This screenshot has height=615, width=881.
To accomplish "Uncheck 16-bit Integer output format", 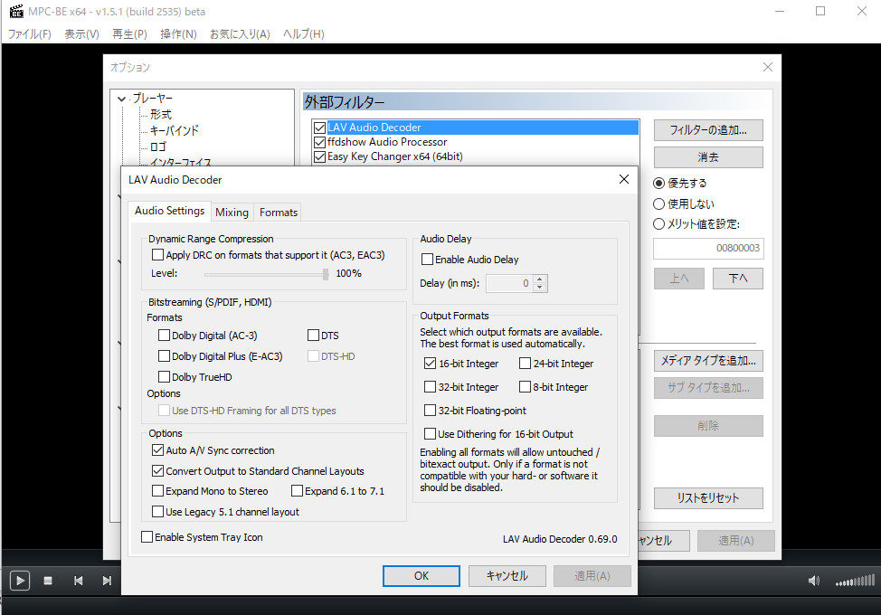I will 431,364.
